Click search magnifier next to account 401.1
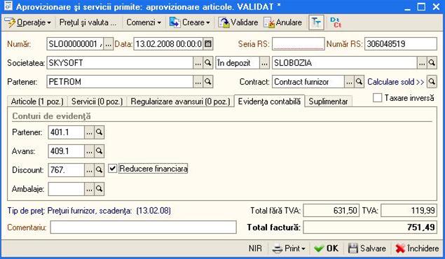Viewport: 445px width, 259px height. [99, 132]
